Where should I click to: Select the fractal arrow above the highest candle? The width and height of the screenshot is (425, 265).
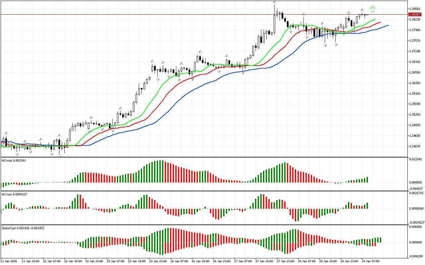pyautogui.click(x=275, y=3)
